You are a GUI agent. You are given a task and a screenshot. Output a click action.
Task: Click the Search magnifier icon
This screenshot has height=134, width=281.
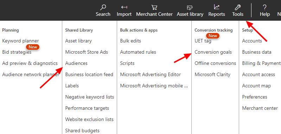click(103, 7)
